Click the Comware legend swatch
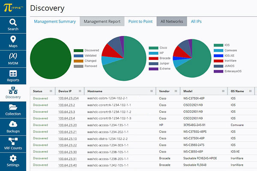This screenshot has height=171, width=257. (x=218, y=50)
